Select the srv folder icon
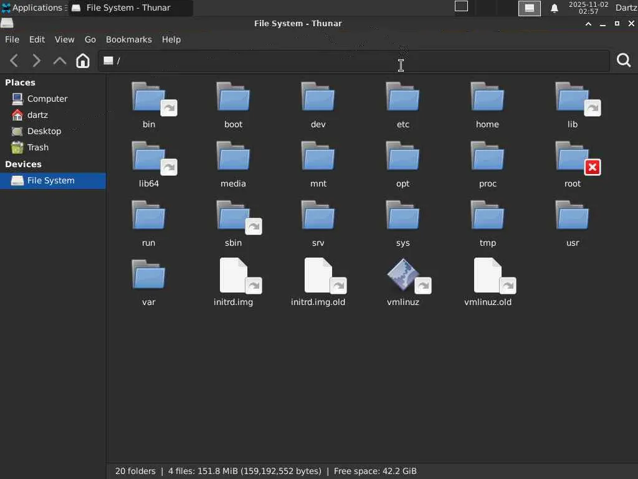The image size is (638, 479). pos(318,215)
